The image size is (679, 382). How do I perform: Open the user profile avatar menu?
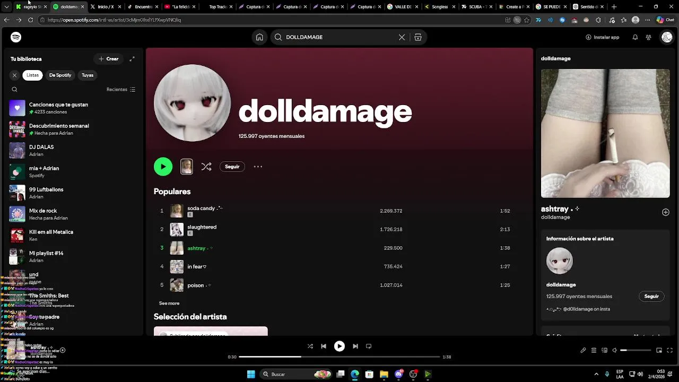[667, 37]
